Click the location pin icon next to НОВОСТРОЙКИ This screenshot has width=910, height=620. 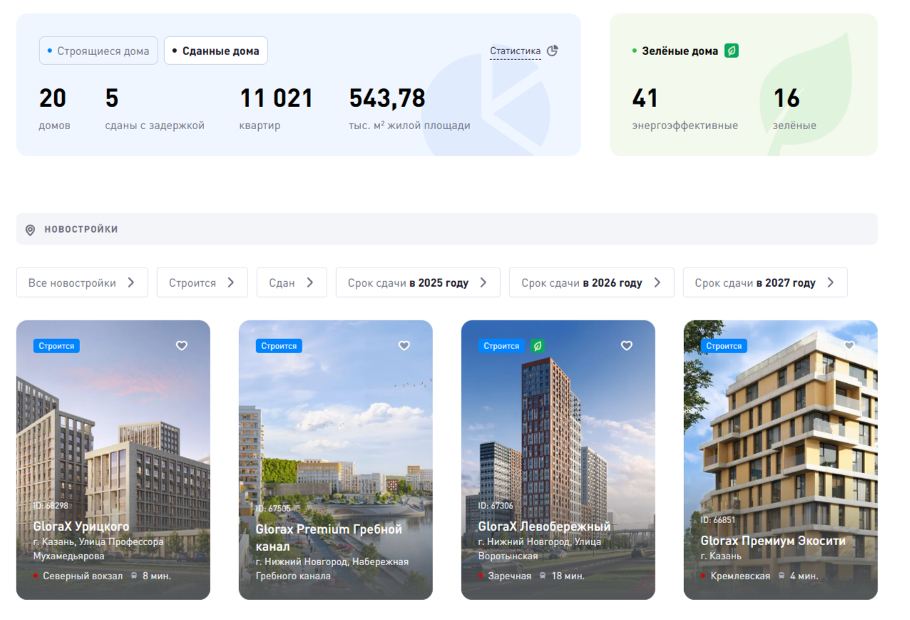pyautogui.click(x=29, y=229)
